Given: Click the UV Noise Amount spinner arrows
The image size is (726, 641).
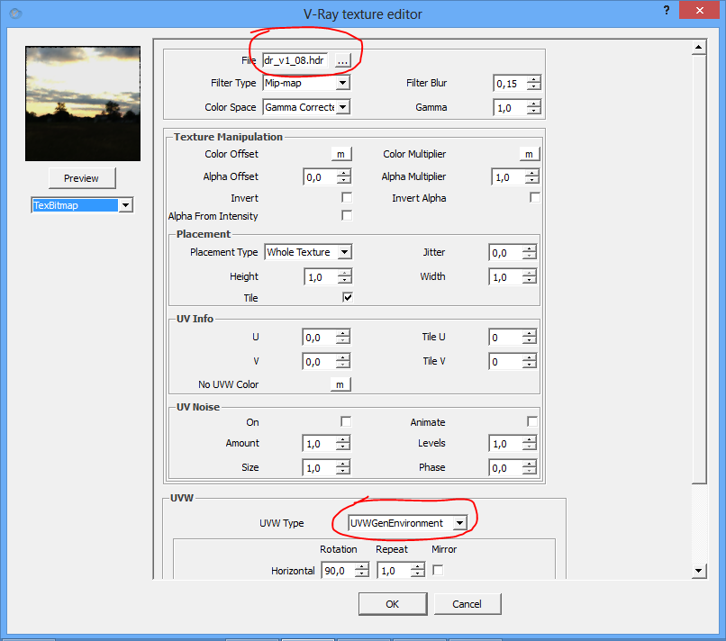Looking at the screenshot, I should [343, 444].
